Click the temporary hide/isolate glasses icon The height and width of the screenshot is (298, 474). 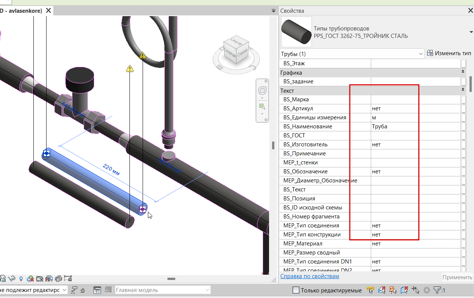pos(12,278)
